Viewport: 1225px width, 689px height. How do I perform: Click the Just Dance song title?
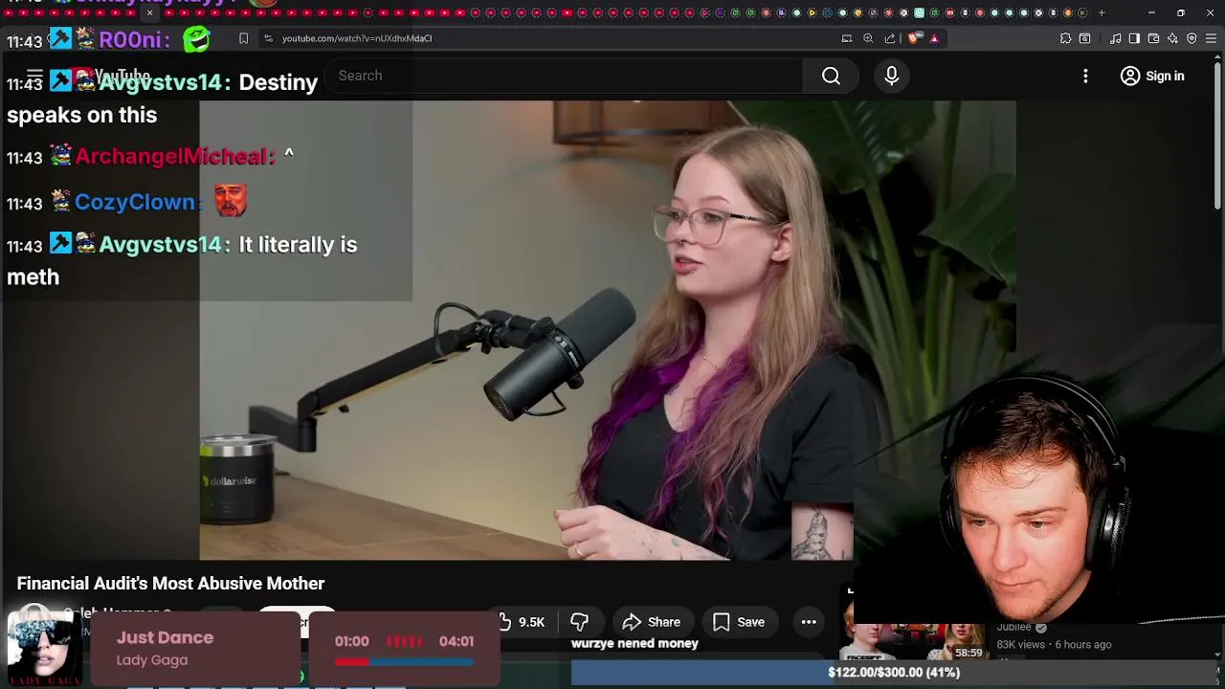[165, 637]
